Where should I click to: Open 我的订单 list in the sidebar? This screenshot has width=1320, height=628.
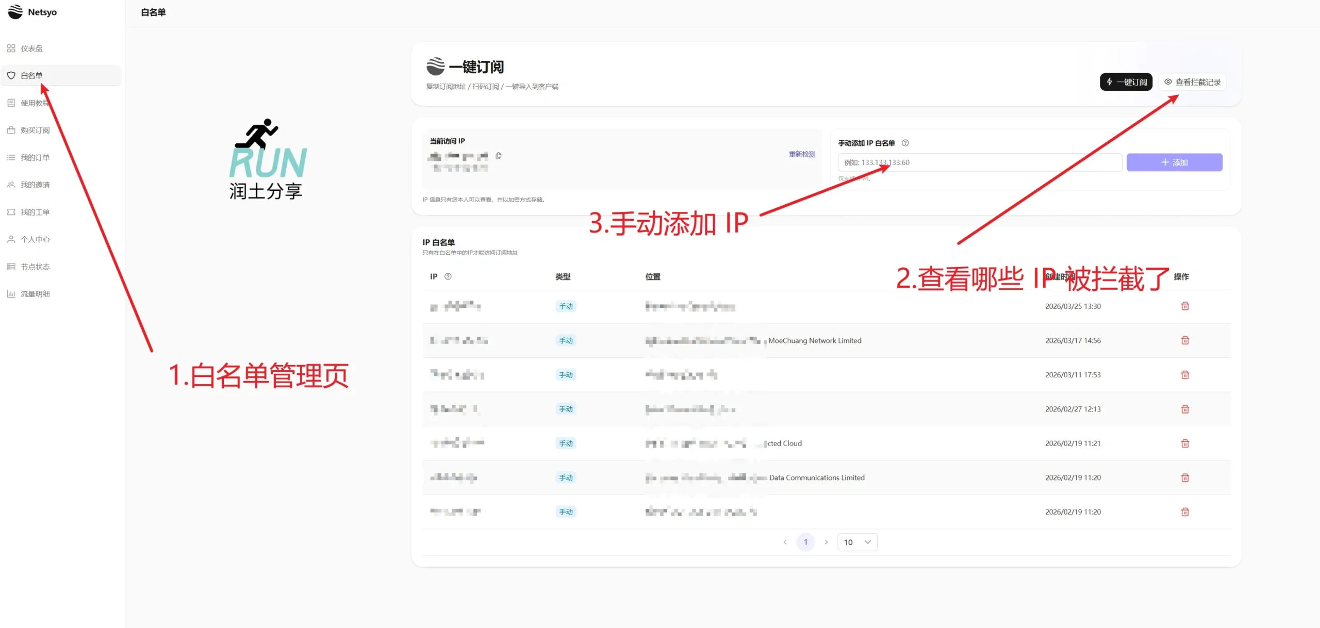coord(34,157)
